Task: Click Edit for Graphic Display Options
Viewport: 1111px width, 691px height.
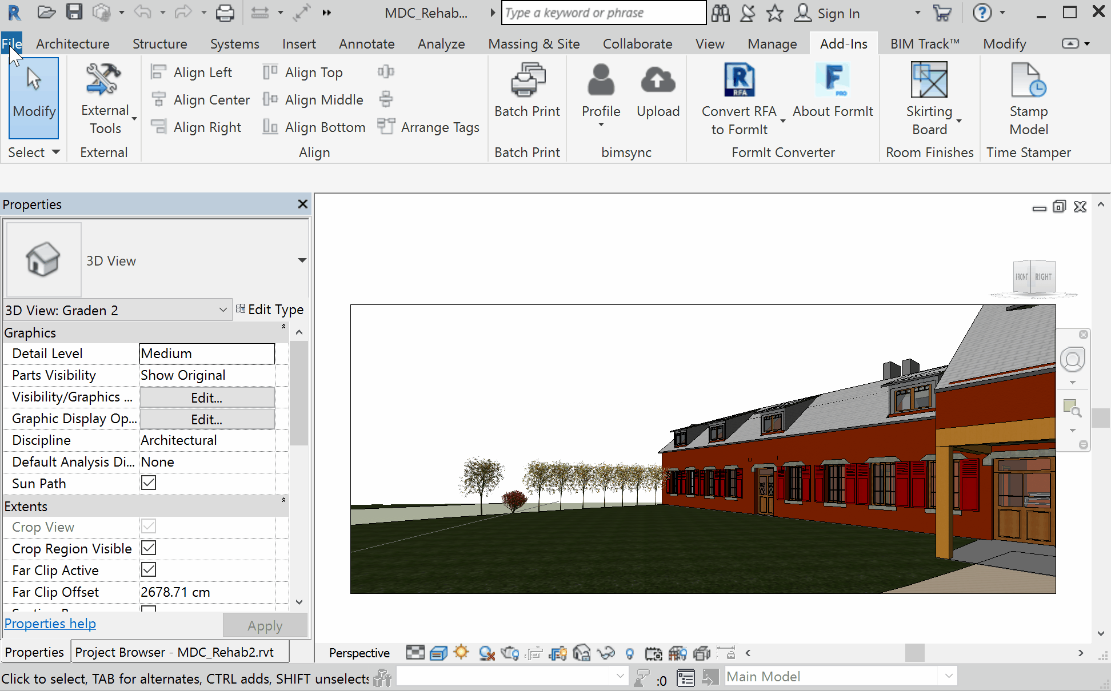Action: [207, 419]
